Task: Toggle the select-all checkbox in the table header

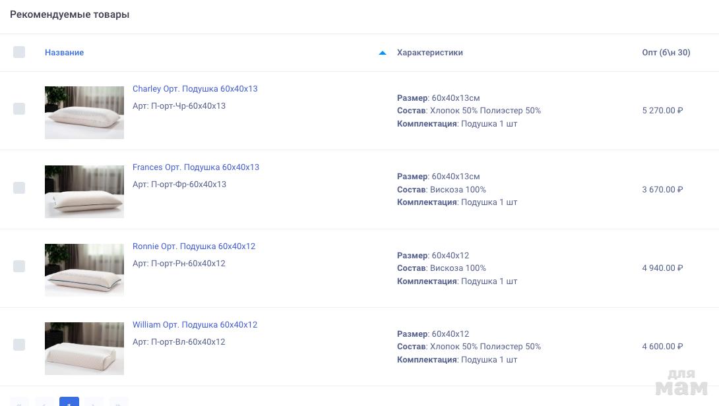Action: click(x=19, y=52)
